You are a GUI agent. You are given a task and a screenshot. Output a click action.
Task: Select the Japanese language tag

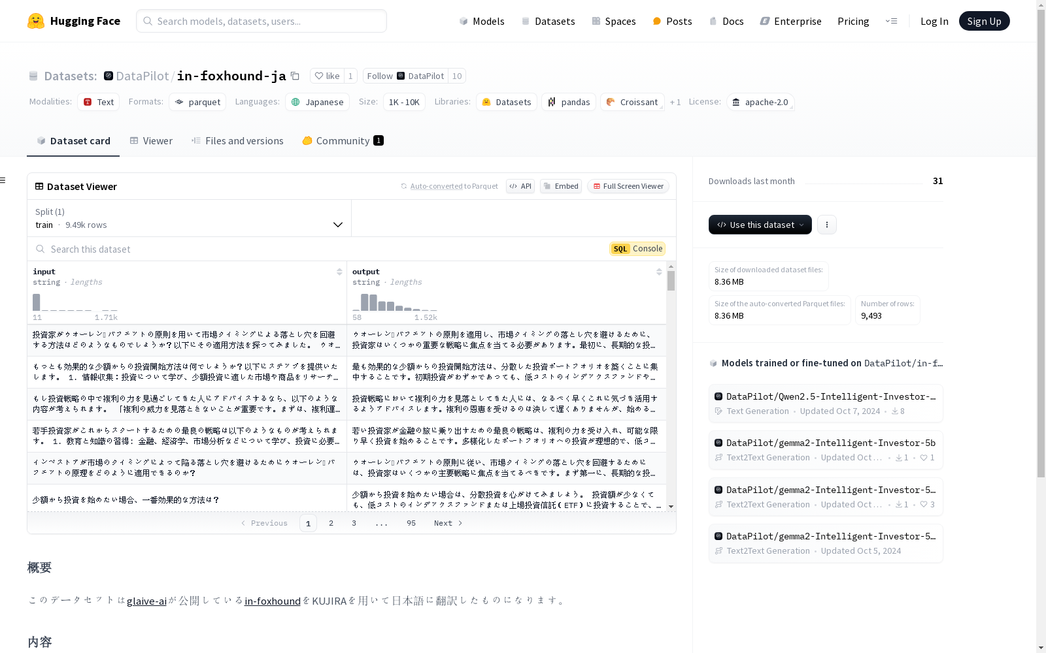click(317, 102)
